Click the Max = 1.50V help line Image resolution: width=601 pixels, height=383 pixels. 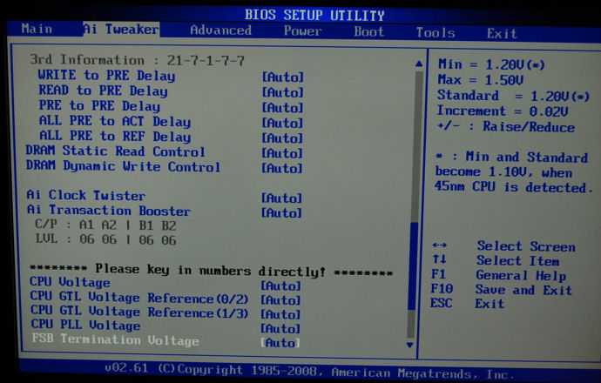coord(481,80)
